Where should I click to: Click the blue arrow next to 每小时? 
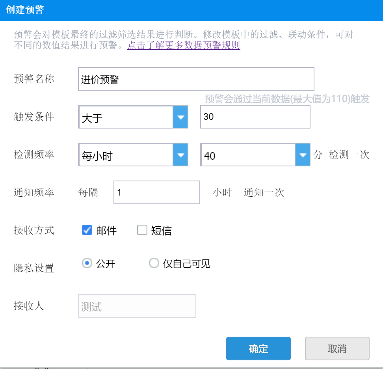coord(180,155)
